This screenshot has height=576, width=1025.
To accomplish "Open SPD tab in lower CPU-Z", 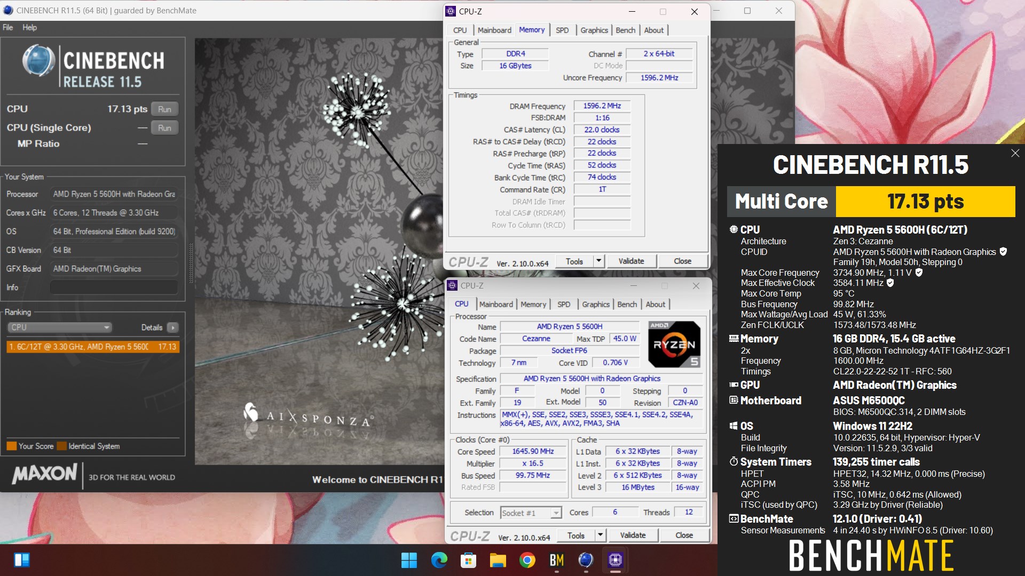I will (564, 304).
